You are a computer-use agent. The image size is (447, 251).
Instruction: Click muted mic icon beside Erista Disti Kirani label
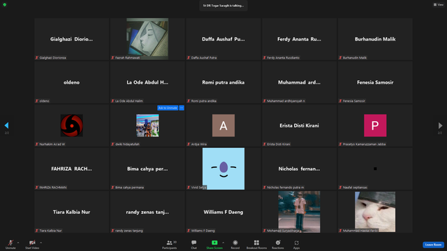pyautogui.click(x=264, y=144)
